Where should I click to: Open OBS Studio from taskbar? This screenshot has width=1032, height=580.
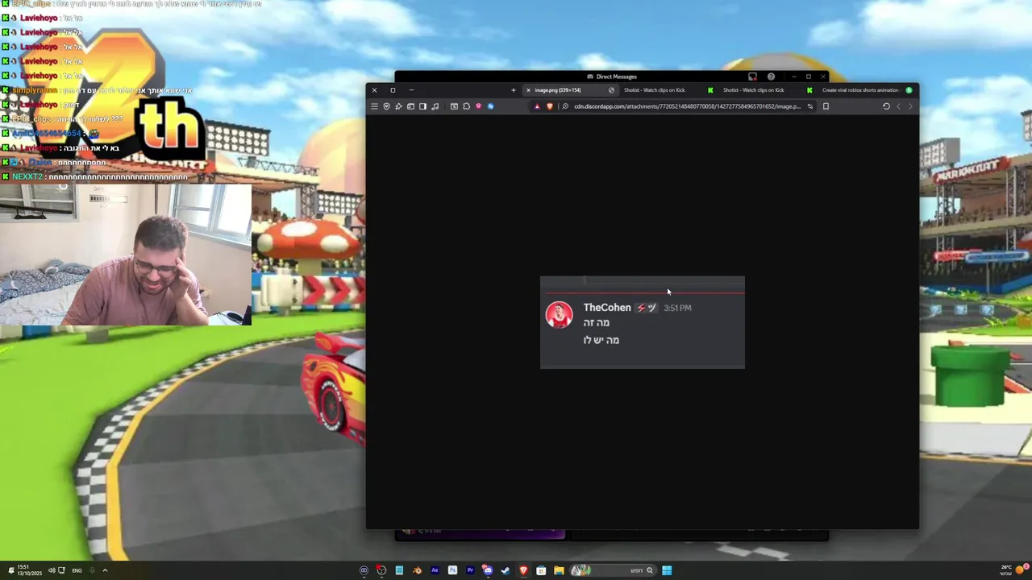381,570
